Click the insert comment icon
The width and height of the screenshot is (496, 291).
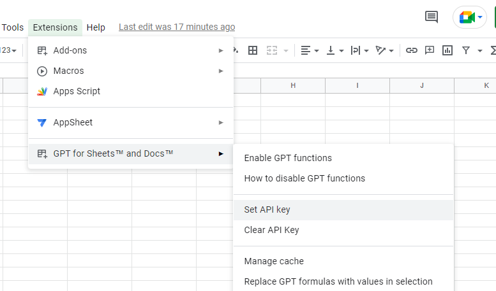coord(430,50)
